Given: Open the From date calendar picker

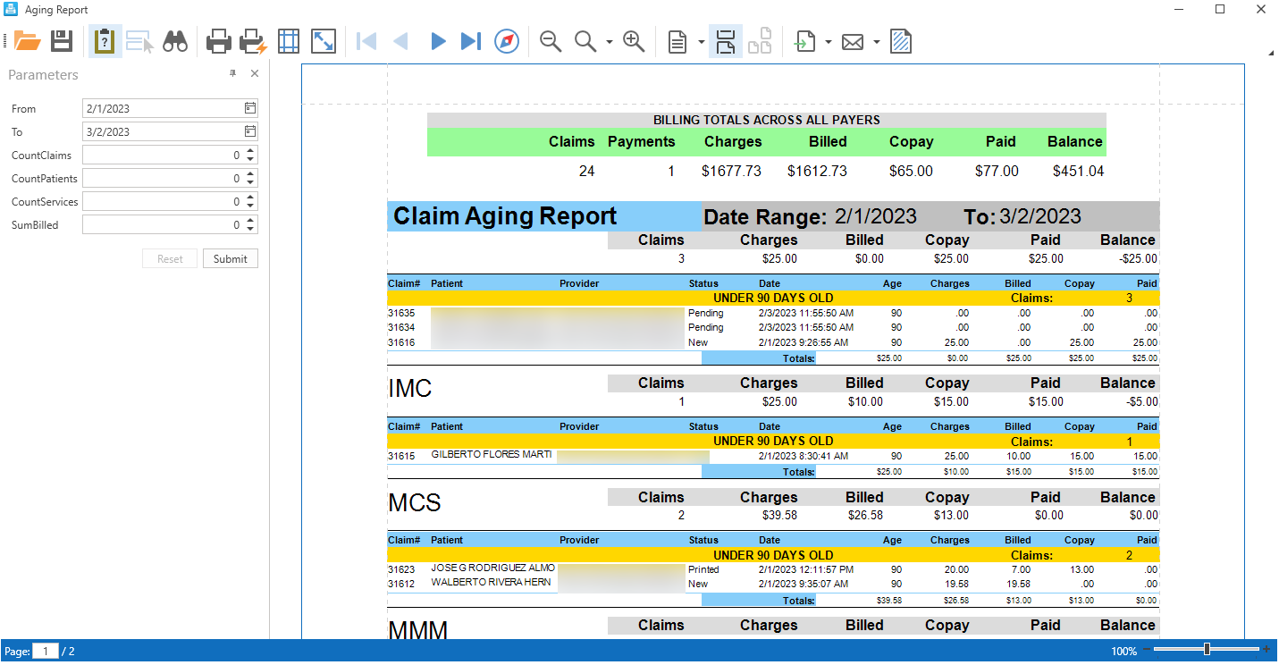Looking at the screenshot, I should [250, 108].
